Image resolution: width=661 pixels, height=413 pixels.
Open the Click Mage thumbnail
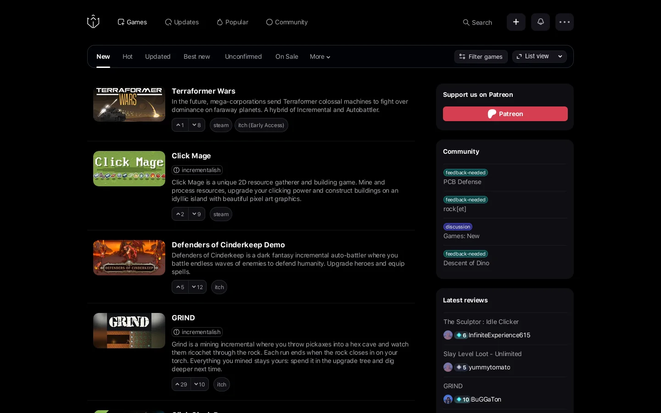129,168
